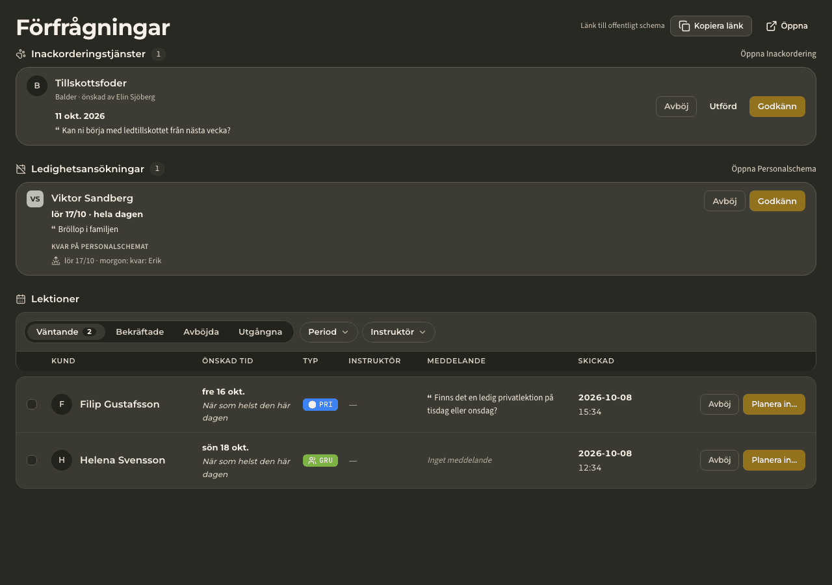
Task: Mark Tillskottsfoder request as Utförd
Action: [x=723, y=107]
